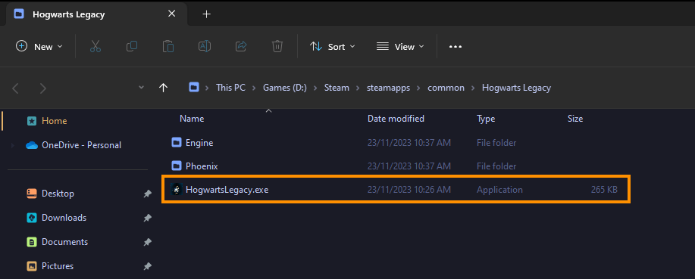Viewport: 695px width, 279px height.
Task: Expand chevron after steamapps in path
Action: pyautogui.click(x=419, y=88)
